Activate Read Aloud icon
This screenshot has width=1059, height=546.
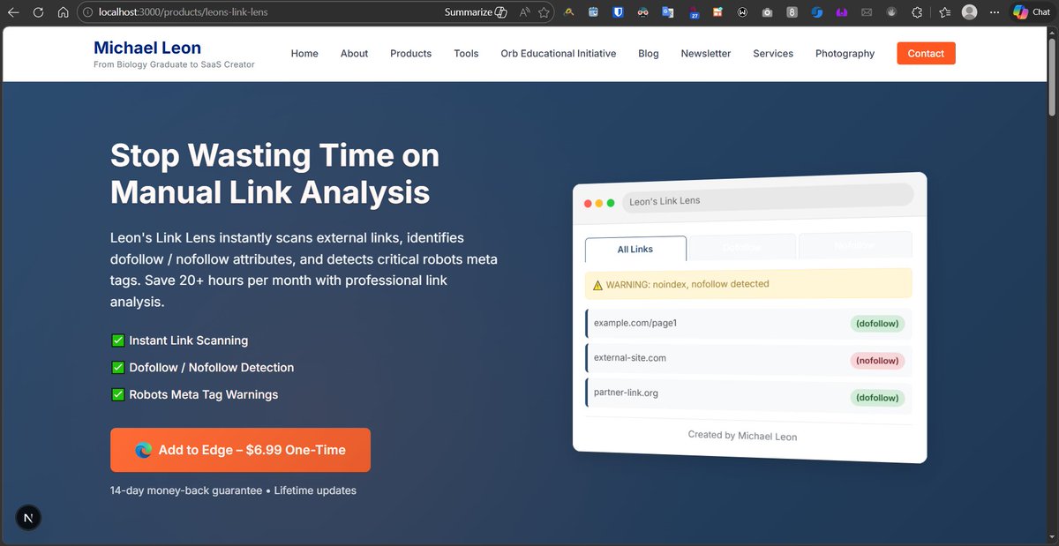[x=525, y=12]
